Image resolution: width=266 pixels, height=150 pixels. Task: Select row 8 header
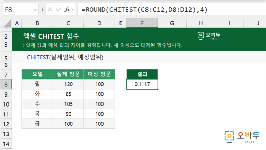tap(6, 84)
